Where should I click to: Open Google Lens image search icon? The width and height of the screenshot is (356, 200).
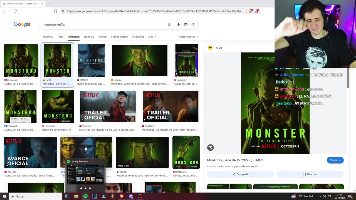[186, 24]
